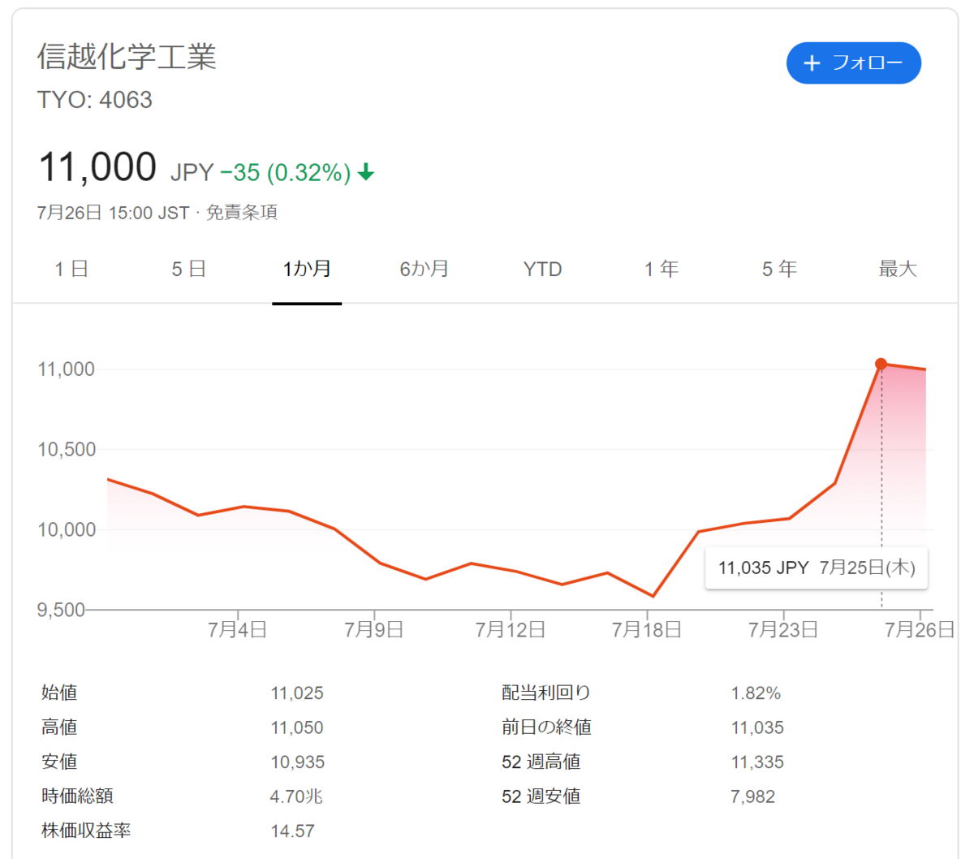The image size is (974, 859).
Task: Click the 10,500 y-axis label
Action: (x=67, y=450)
